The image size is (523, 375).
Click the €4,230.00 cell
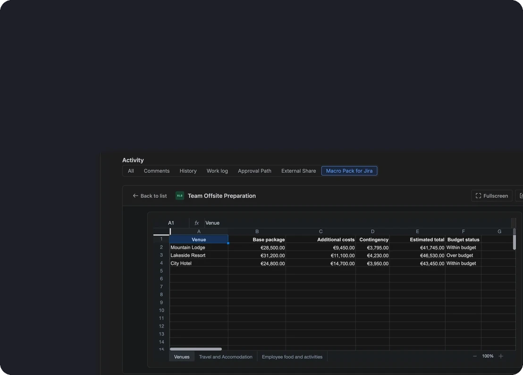click(372, 255)
